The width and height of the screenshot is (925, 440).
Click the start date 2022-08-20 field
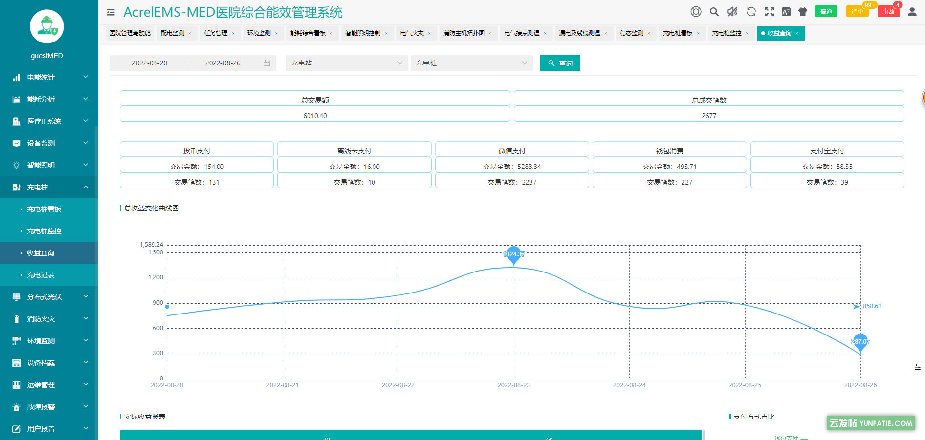coord(150,63)
